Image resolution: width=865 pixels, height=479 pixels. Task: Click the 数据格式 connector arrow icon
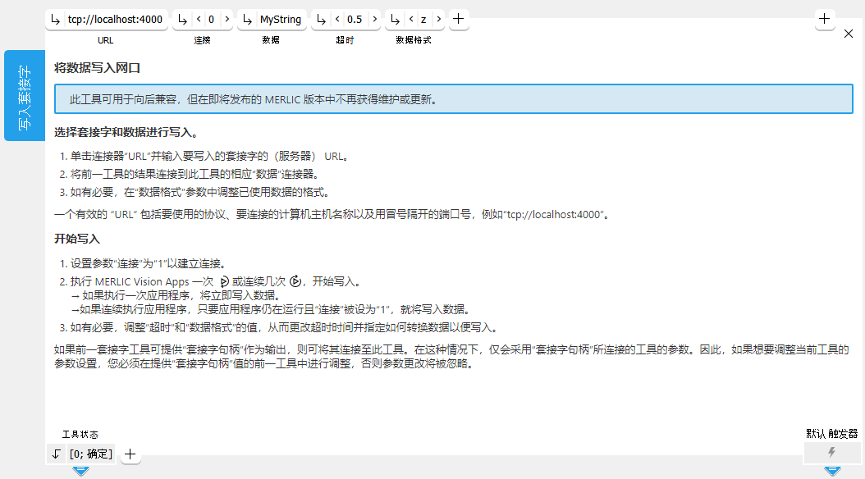(396, 20)
